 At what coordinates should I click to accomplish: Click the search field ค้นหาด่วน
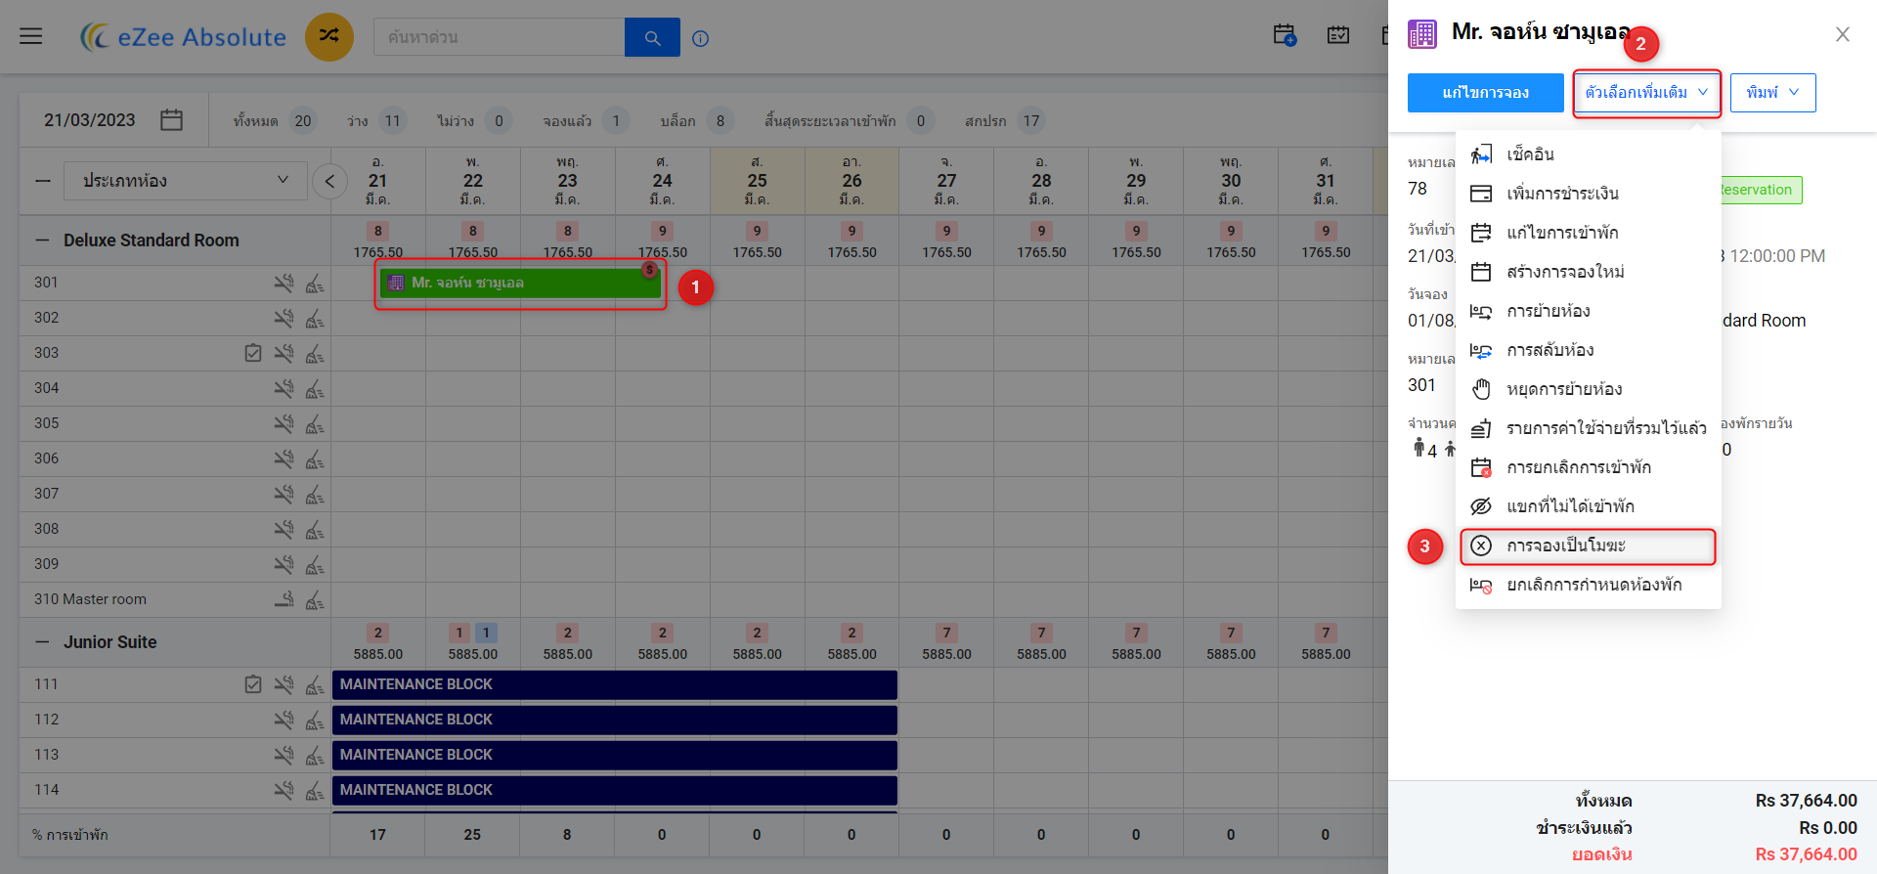pos(499,38)
